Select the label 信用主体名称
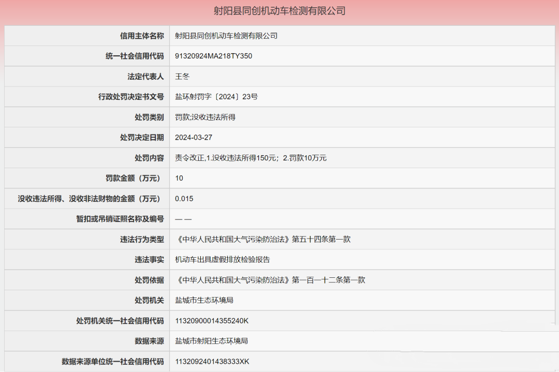Screen dimensions: 559x372 pyautogui.click(x=142, y=36)
